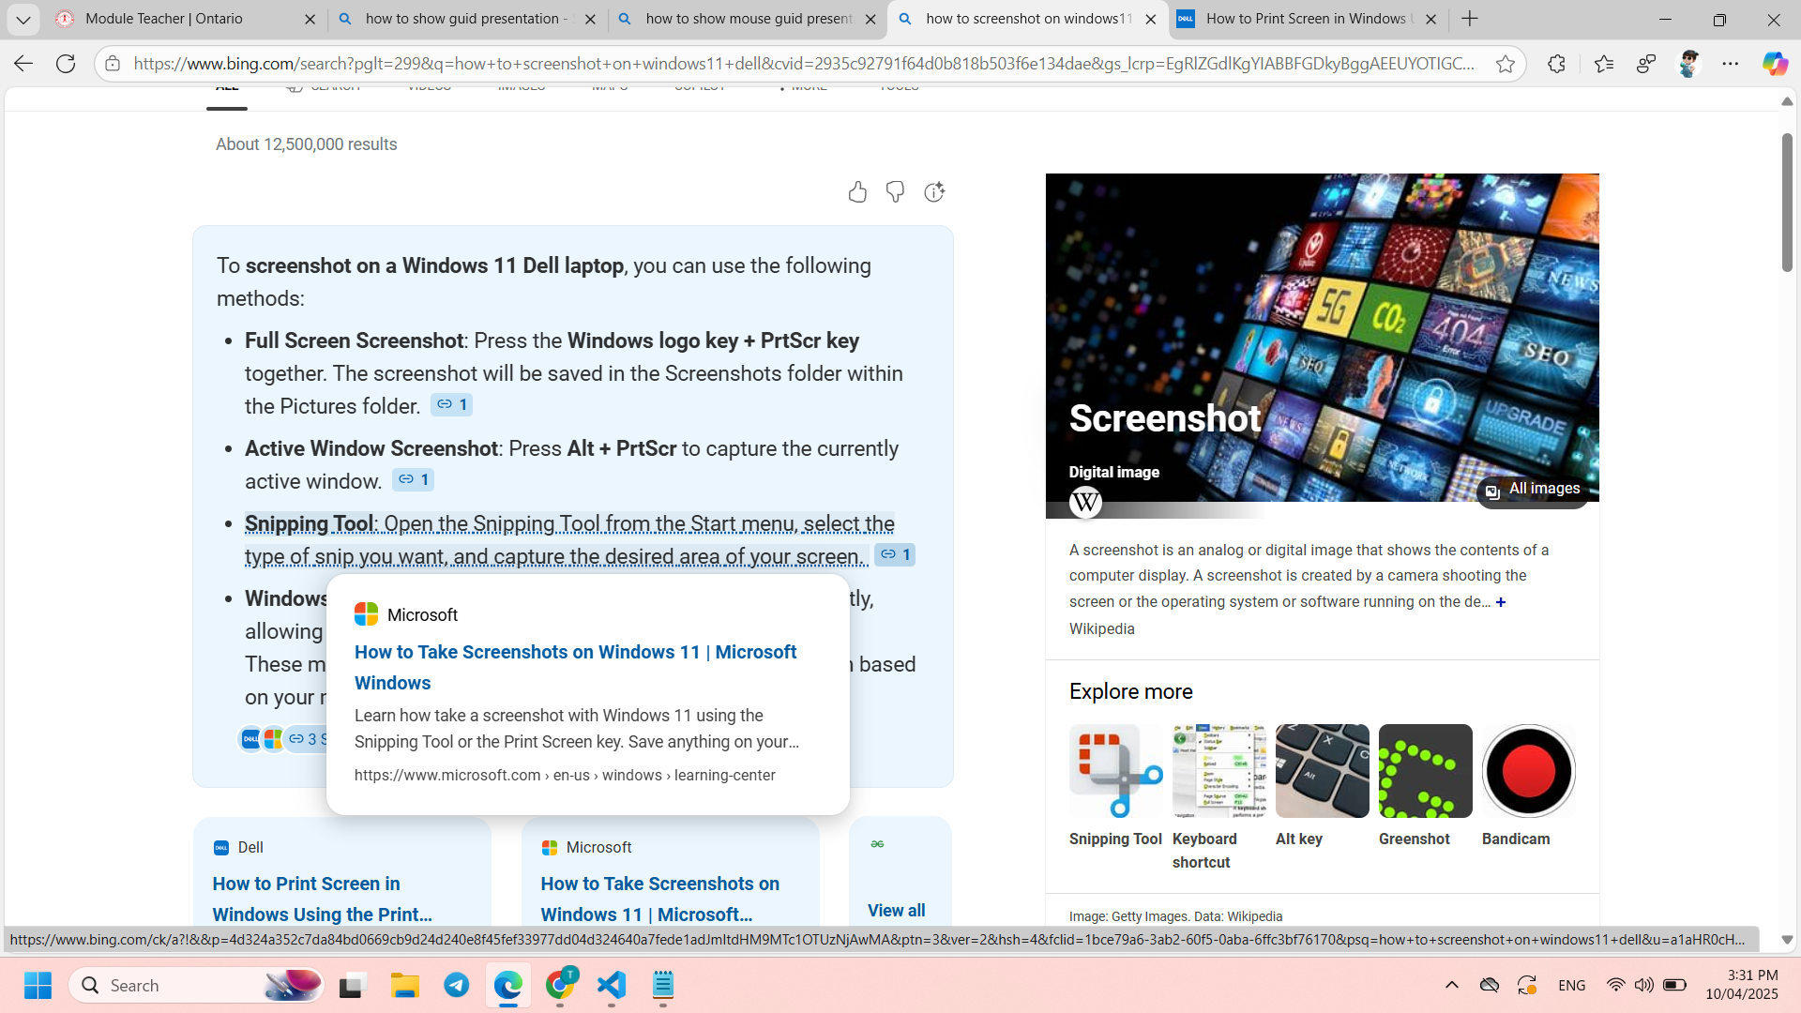Image resolution: width=1801 pixels, height=1013 pixels.
Task: Click View all sources link
Action: pyautogui.click(x=896, y=910)
